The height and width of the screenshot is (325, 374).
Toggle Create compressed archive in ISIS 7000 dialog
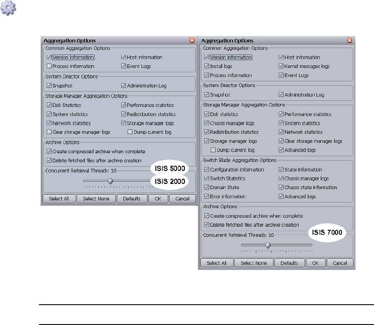207,216
